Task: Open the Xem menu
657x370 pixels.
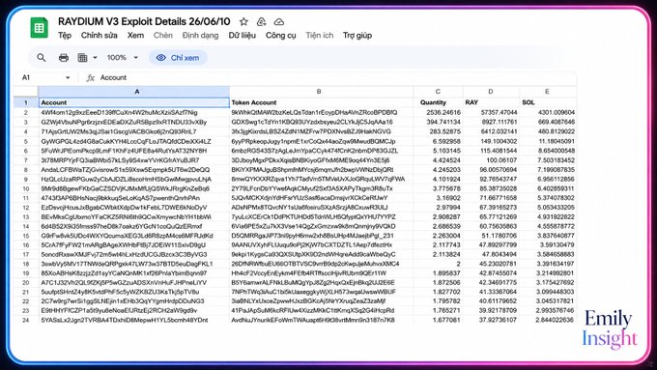Action: point(135,35)
